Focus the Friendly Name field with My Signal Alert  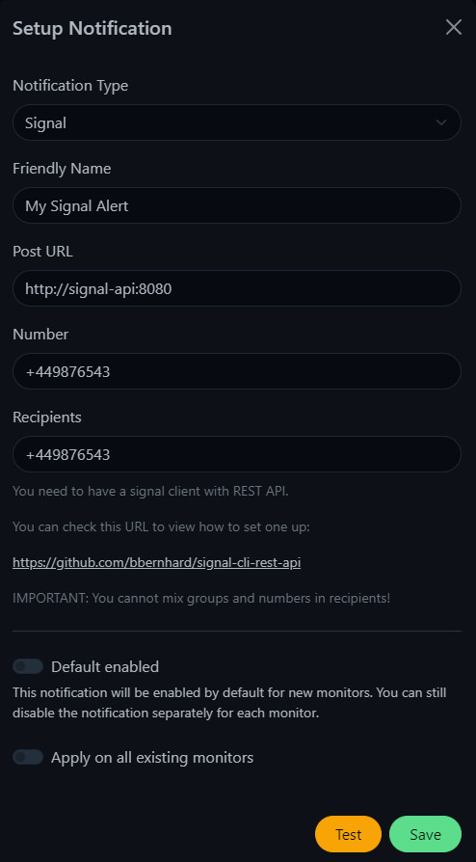(x=237, y=205)
